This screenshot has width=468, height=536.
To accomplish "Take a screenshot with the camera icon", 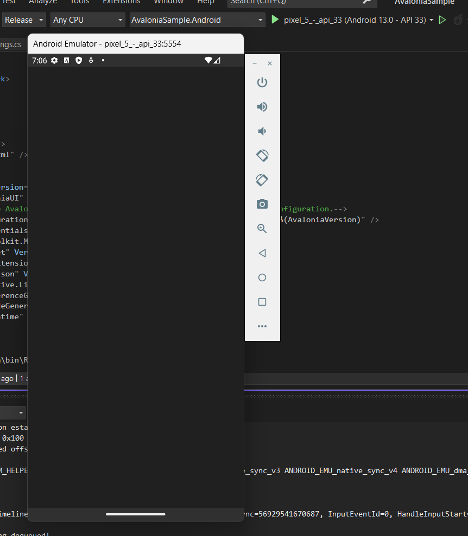I will 262,204.
